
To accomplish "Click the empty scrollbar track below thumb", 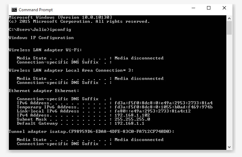I will [x=229, y=89].
